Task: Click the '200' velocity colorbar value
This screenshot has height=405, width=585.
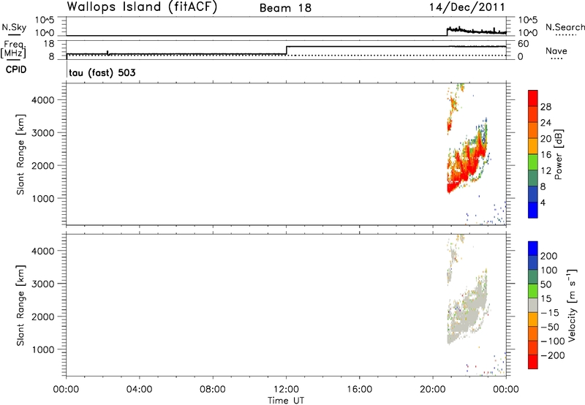Action: pyautogui.click(x=549, y=256)
